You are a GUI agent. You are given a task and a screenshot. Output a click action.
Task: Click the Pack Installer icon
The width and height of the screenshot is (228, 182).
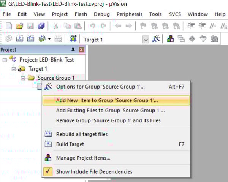click(x=214, y=39)
